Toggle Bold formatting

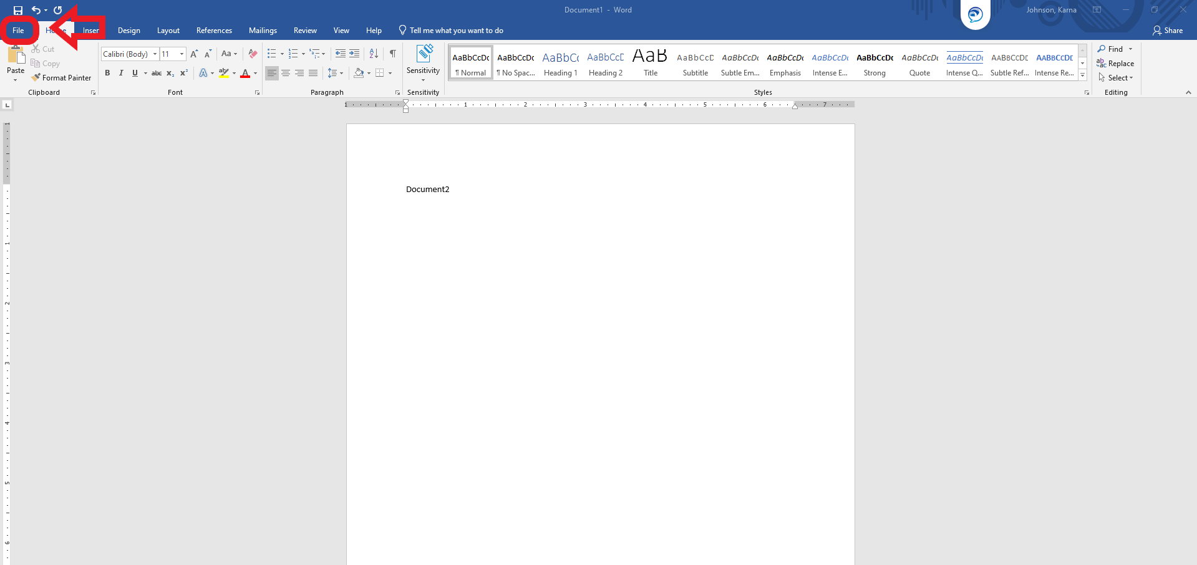[x=107, y=73]
